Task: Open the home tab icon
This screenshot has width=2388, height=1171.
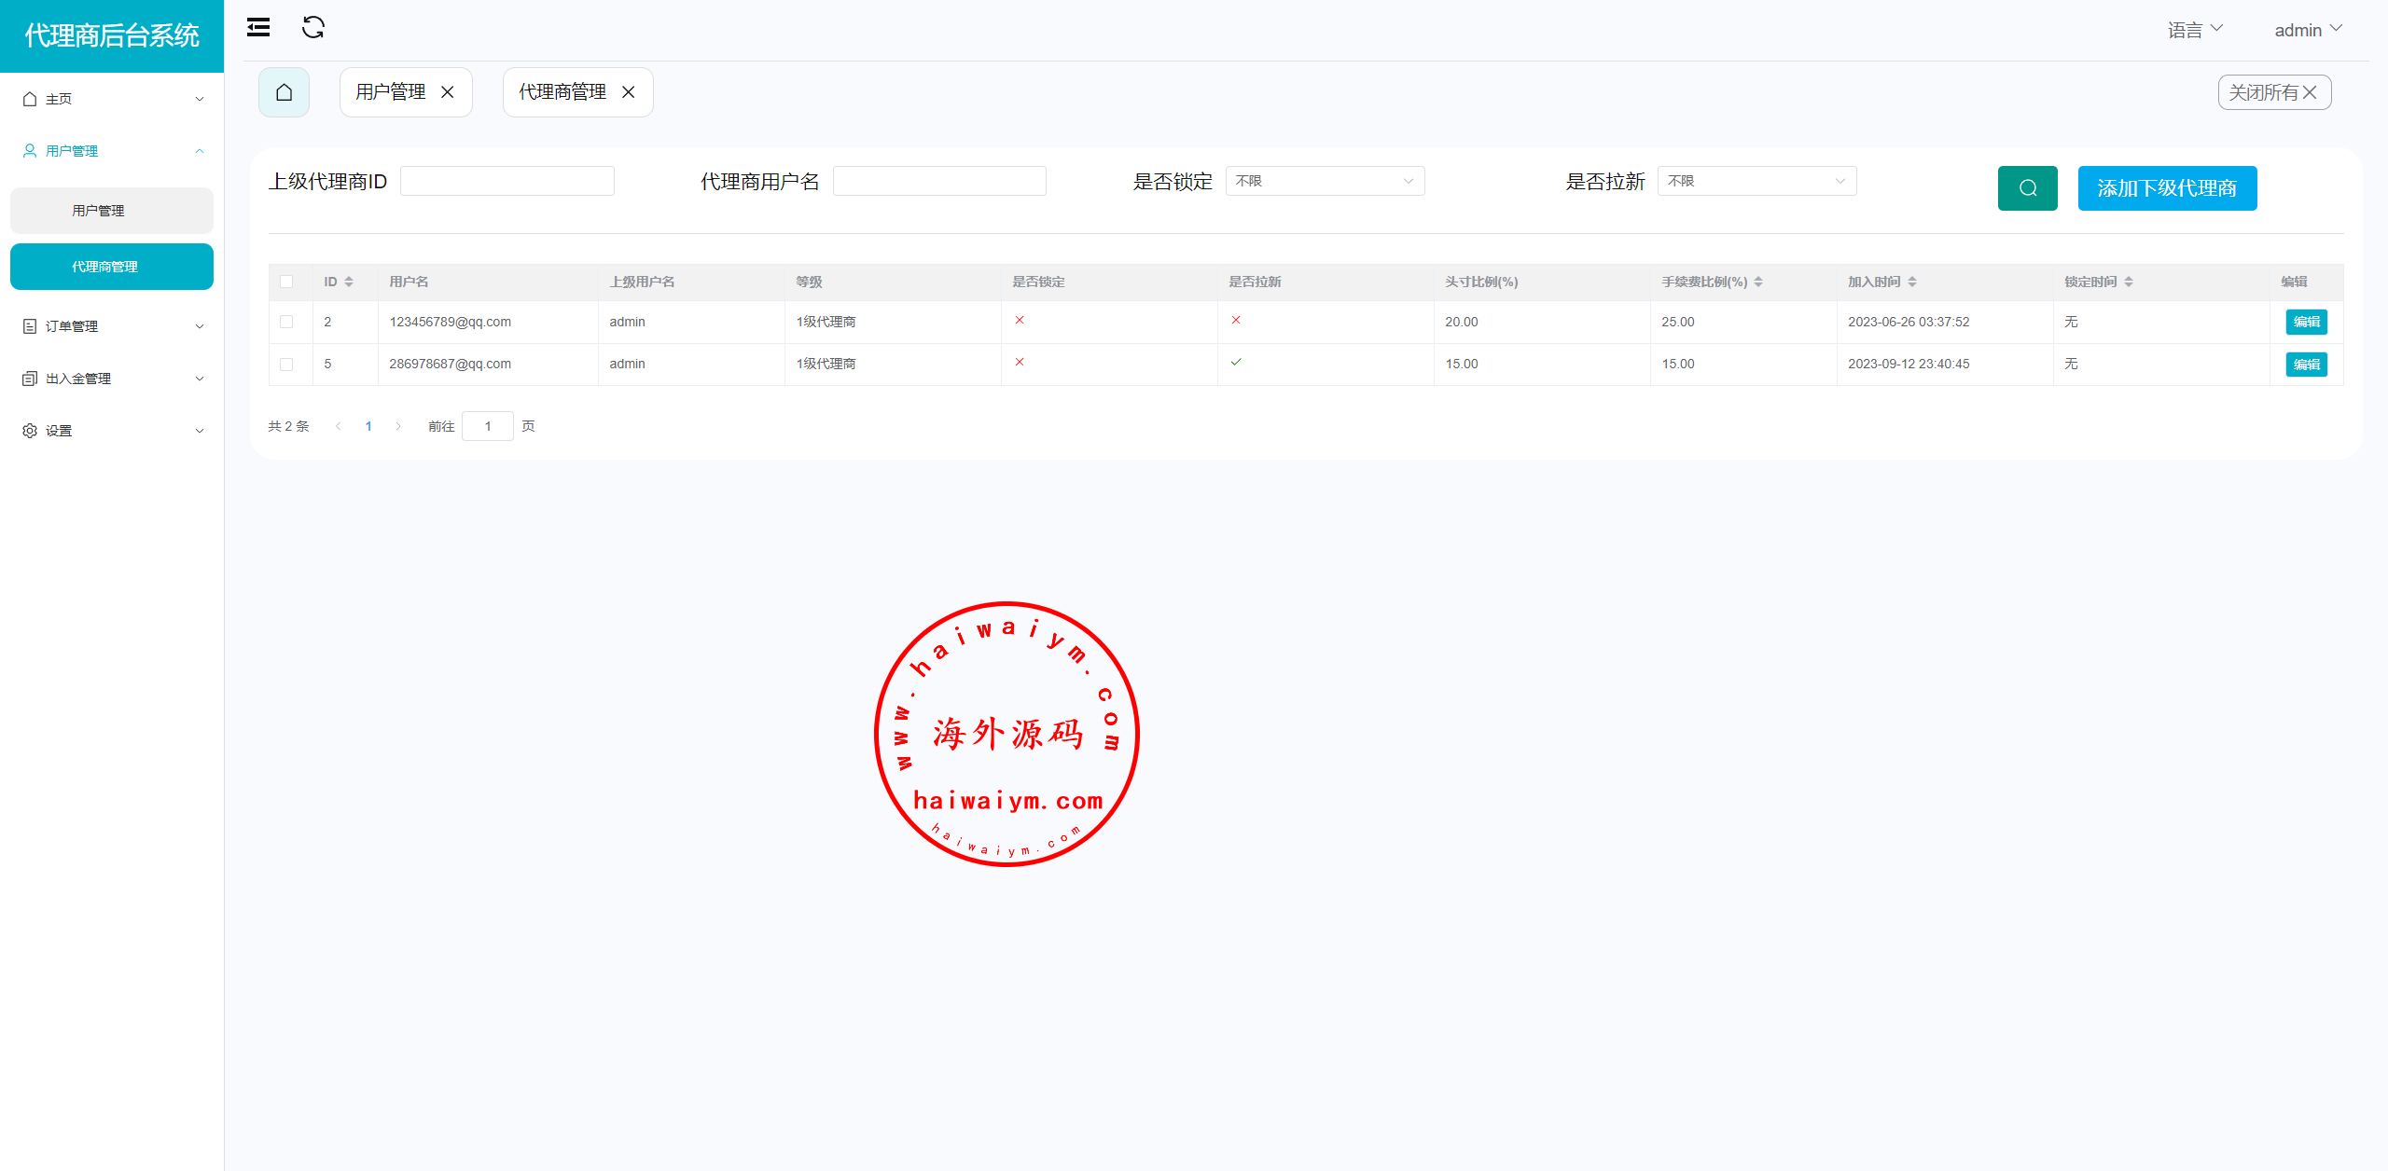Action: pyautogui.click(x=284, y=92)
